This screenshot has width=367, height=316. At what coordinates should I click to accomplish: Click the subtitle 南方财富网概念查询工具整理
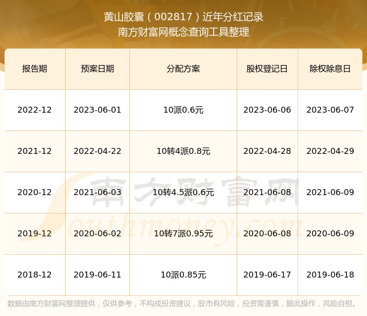click(x=183, y=32)
